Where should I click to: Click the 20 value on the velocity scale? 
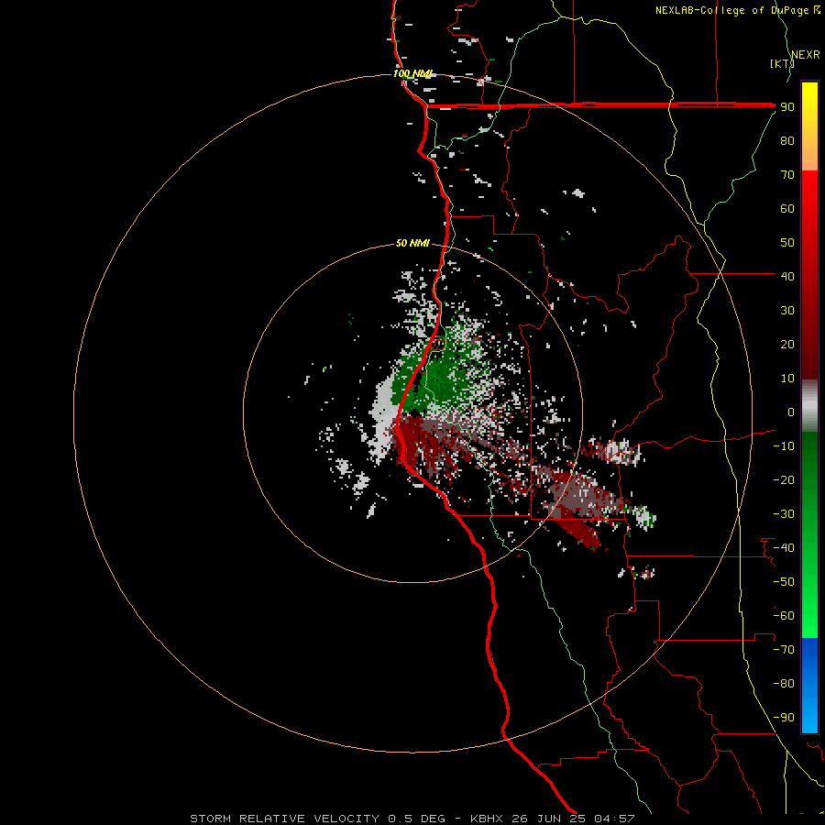[787, 345]
